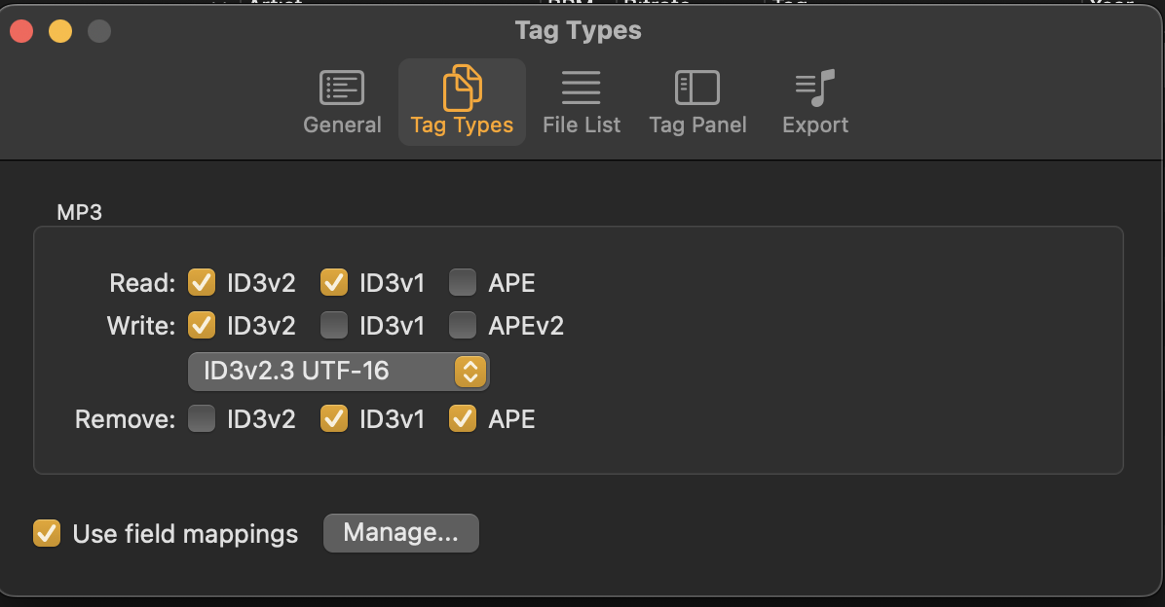Toggle Use field mappings checkbox
Viewport: 1165px width, 607px height.
pos(46,533)
